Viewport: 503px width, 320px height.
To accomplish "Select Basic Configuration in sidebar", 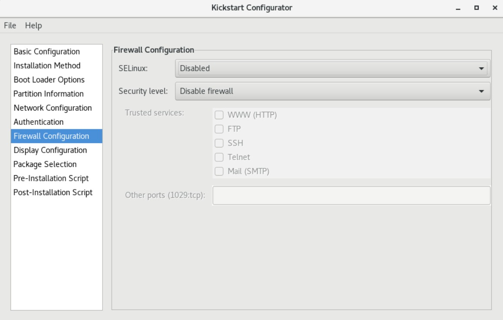I will (x=47, y=52).
